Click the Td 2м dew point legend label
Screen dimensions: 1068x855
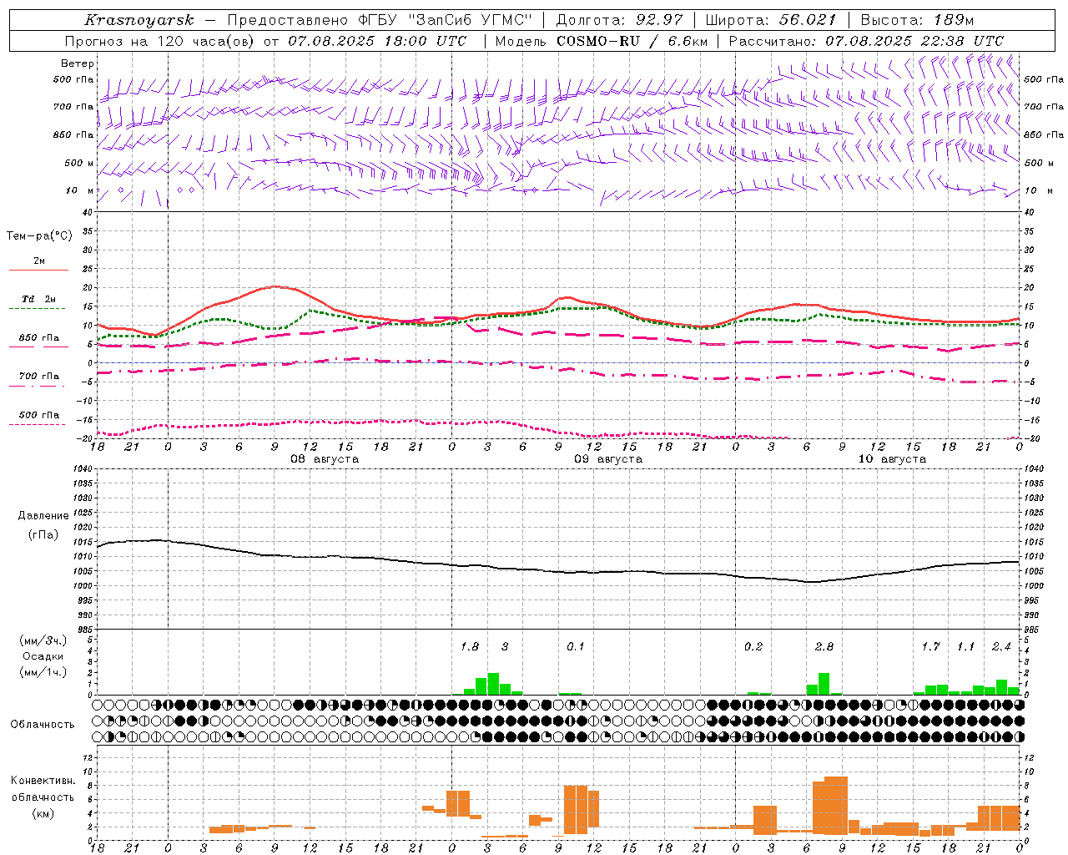click(38, 299)
